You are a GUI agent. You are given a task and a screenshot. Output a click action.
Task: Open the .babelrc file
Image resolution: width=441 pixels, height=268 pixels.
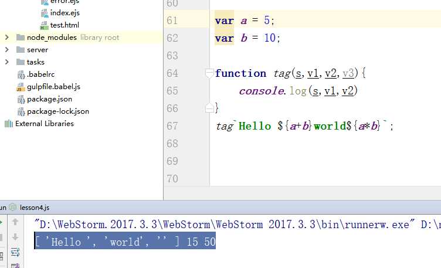click(40, 74)
